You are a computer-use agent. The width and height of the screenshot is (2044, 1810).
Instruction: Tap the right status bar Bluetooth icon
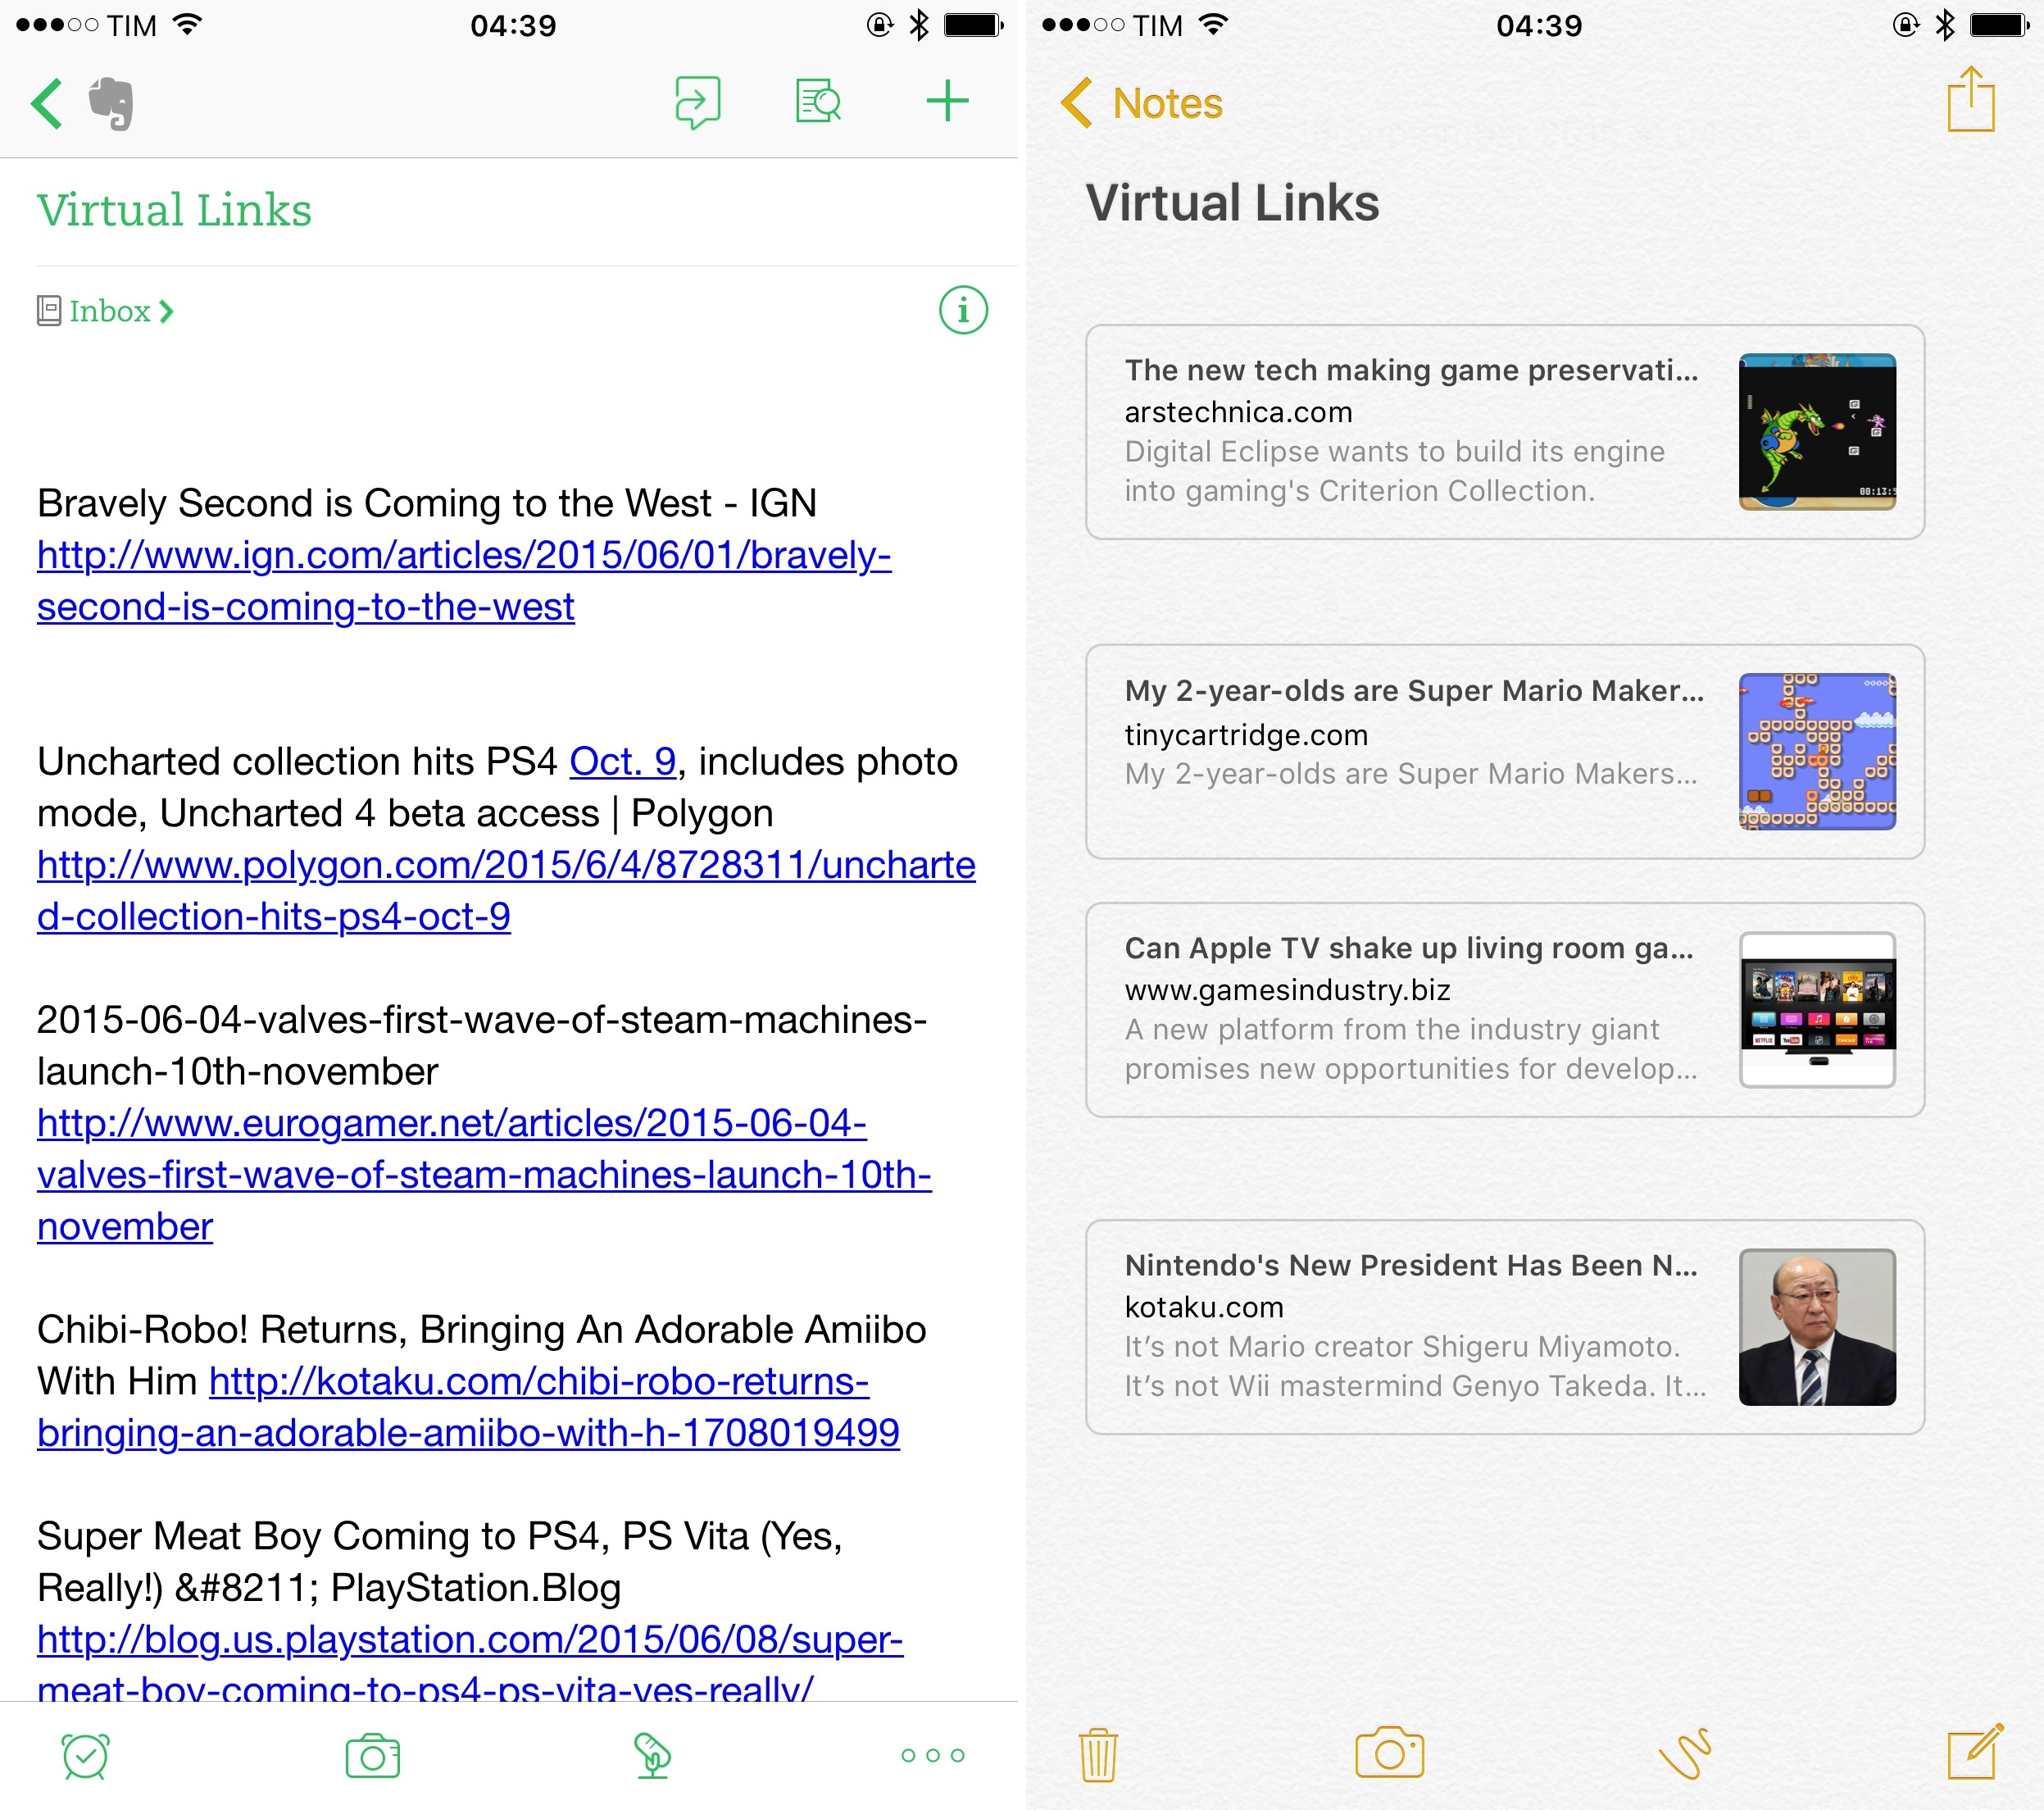pos(1945,25)
